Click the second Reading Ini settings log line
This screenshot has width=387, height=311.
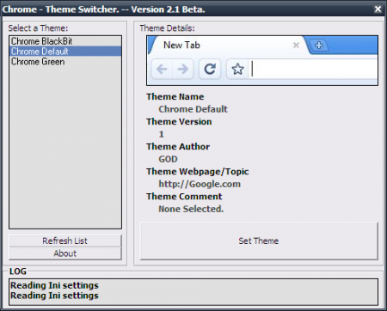54,296
